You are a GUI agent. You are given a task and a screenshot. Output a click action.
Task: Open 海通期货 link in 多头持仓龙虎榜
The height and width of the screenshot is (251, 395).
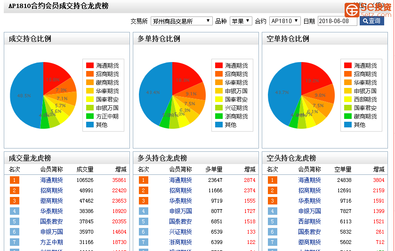[x=180, y=180]
